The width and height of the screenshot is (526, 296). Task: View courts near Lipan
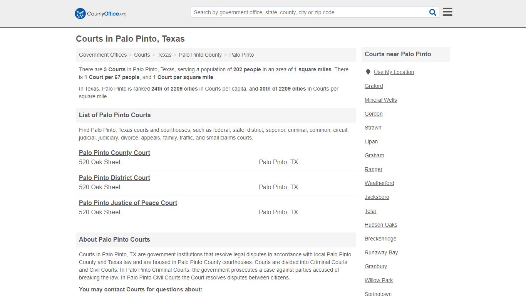point(371,141)
